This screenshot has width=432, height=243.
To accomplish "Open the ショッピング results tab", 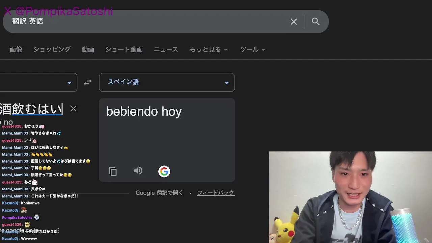I will click(52, 49).
